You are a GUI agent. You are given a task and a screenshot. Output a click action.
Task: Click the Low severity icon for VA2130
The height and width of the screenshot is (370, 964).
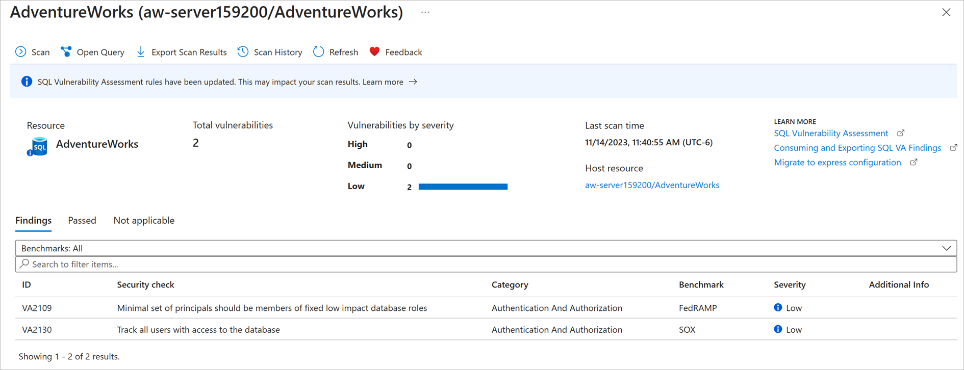778,329
